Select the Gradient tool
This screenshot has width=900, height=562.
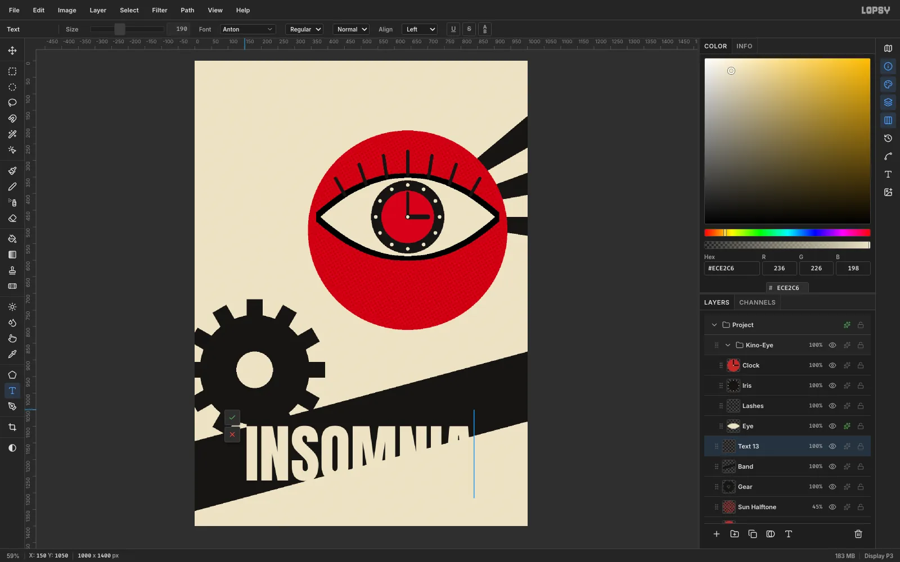(x=12, y=255)
